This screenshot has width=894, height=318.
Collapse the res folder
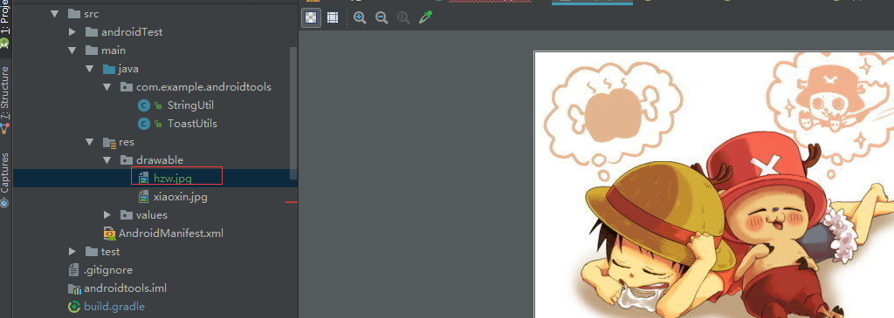click(90, 142)
